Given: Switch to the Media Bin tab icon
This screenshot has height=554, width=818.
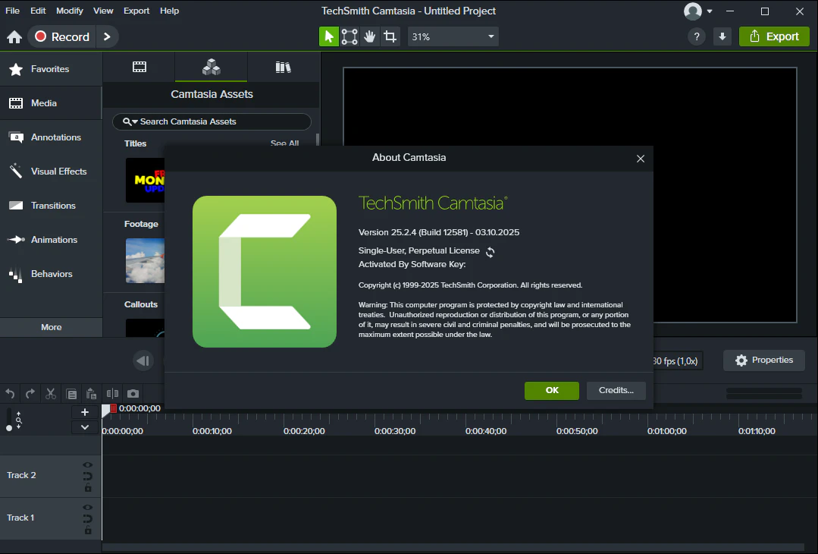Looking at the screenshot, I should pos(139,67).
